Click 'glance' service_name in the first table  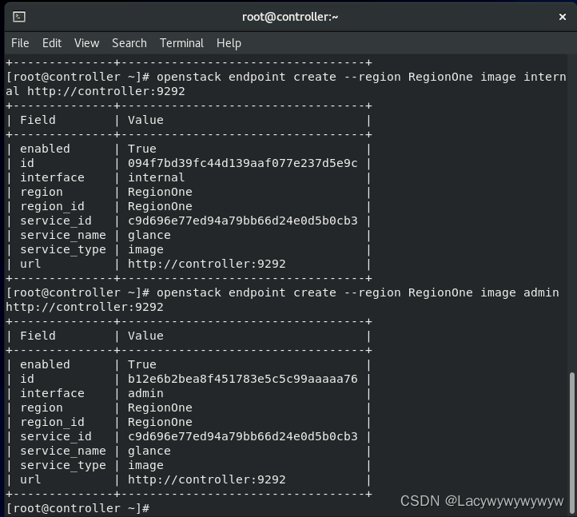pyautogui.click(x=149, y=235)
